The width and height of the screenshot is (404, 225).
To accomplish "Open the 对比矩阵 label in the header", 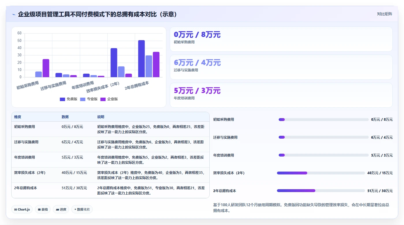I will click(384, 14).
